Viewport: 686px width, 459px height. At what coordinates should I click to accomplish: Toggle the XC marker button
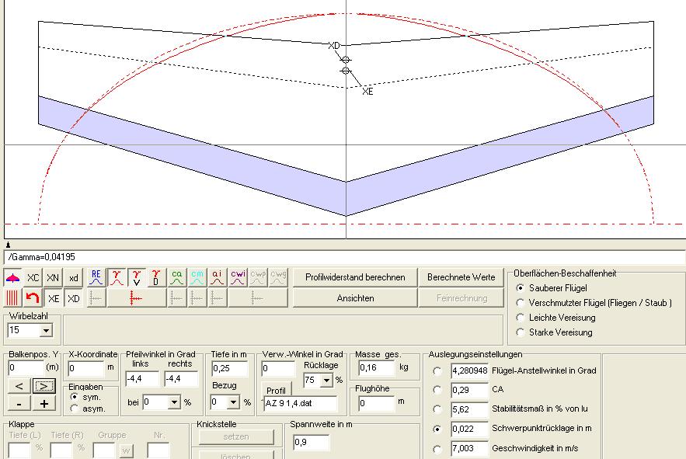coord(33,277)
